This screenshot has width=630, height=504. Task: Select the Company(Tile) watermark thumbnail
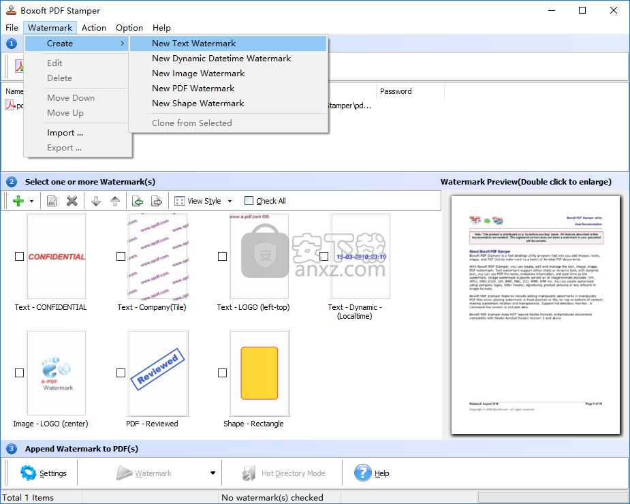[158, 256]
